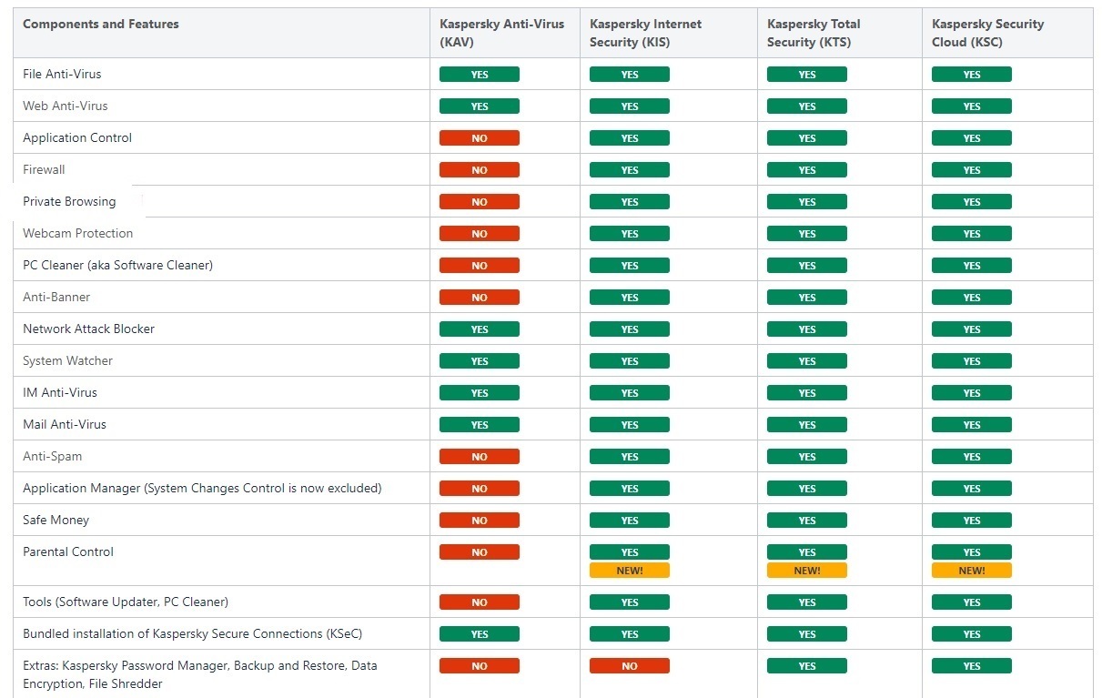Click the NO badge for KAV Anti-Spam
This screenshot has width=1102, height=698.
479,457
